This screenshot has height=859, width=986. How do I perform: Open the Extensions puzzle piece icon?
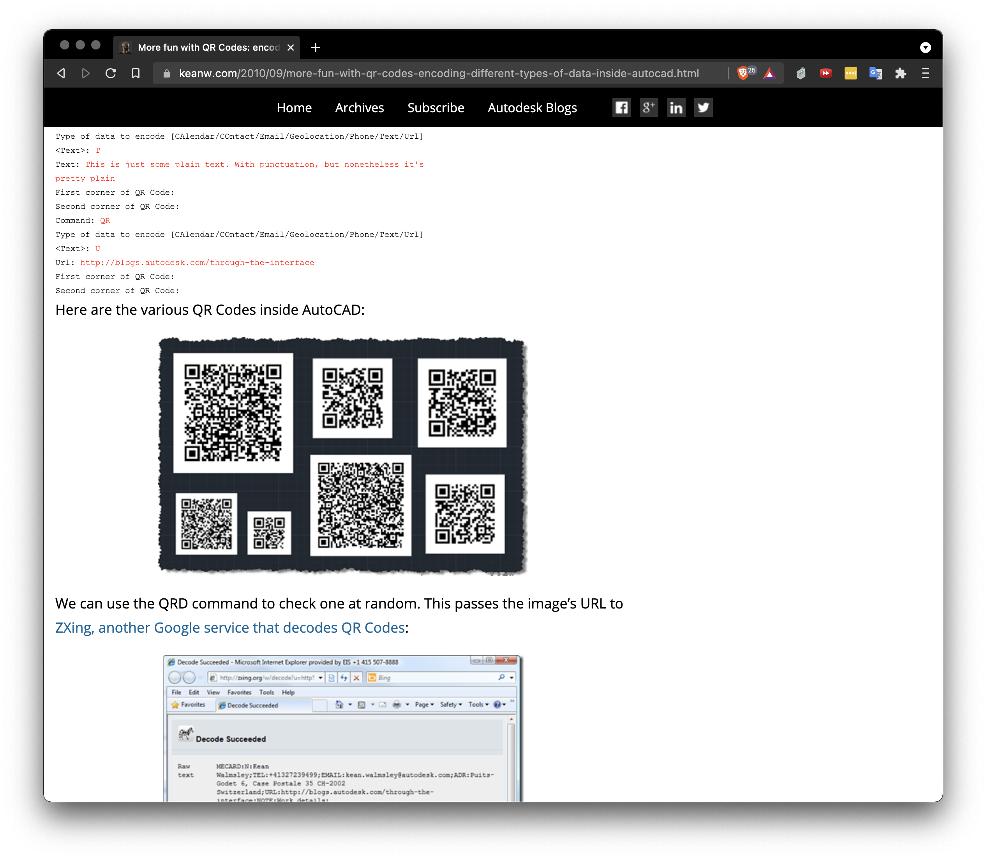pyautogui.click(x=900, y=73)
